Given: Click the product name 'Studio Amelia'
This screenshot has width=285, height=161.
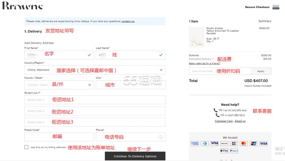Looking at the screenshot, I should [x=214, y=28].
